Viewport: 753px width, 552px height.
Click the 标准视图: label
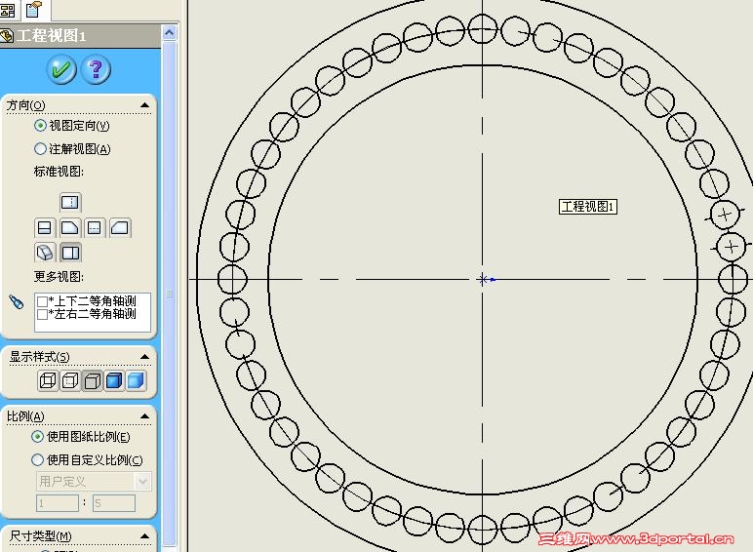[x=59, y=172]
